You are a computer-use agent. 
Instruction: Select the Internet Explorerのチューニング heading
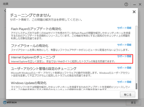[33, 57]
